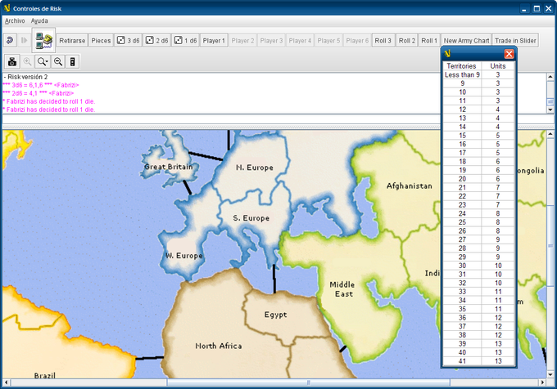Viewport: 557px width, 389px height.
Task: Open the network connect computers icon
Action: pyautogui.click(x=43, y=40)
